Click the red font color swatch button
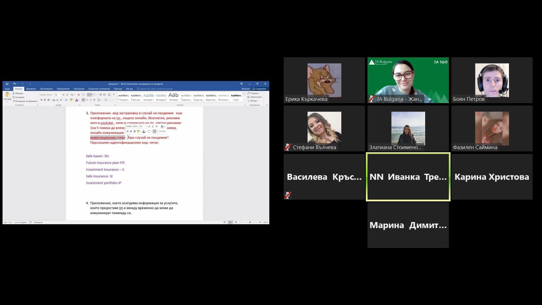Image resolution: width=542 pixels, height=305 pixels. (77, 100)
